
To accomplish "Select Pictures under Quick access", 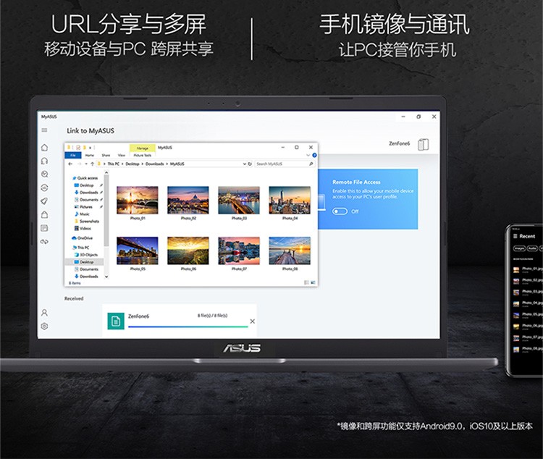I will coord(83,207).
